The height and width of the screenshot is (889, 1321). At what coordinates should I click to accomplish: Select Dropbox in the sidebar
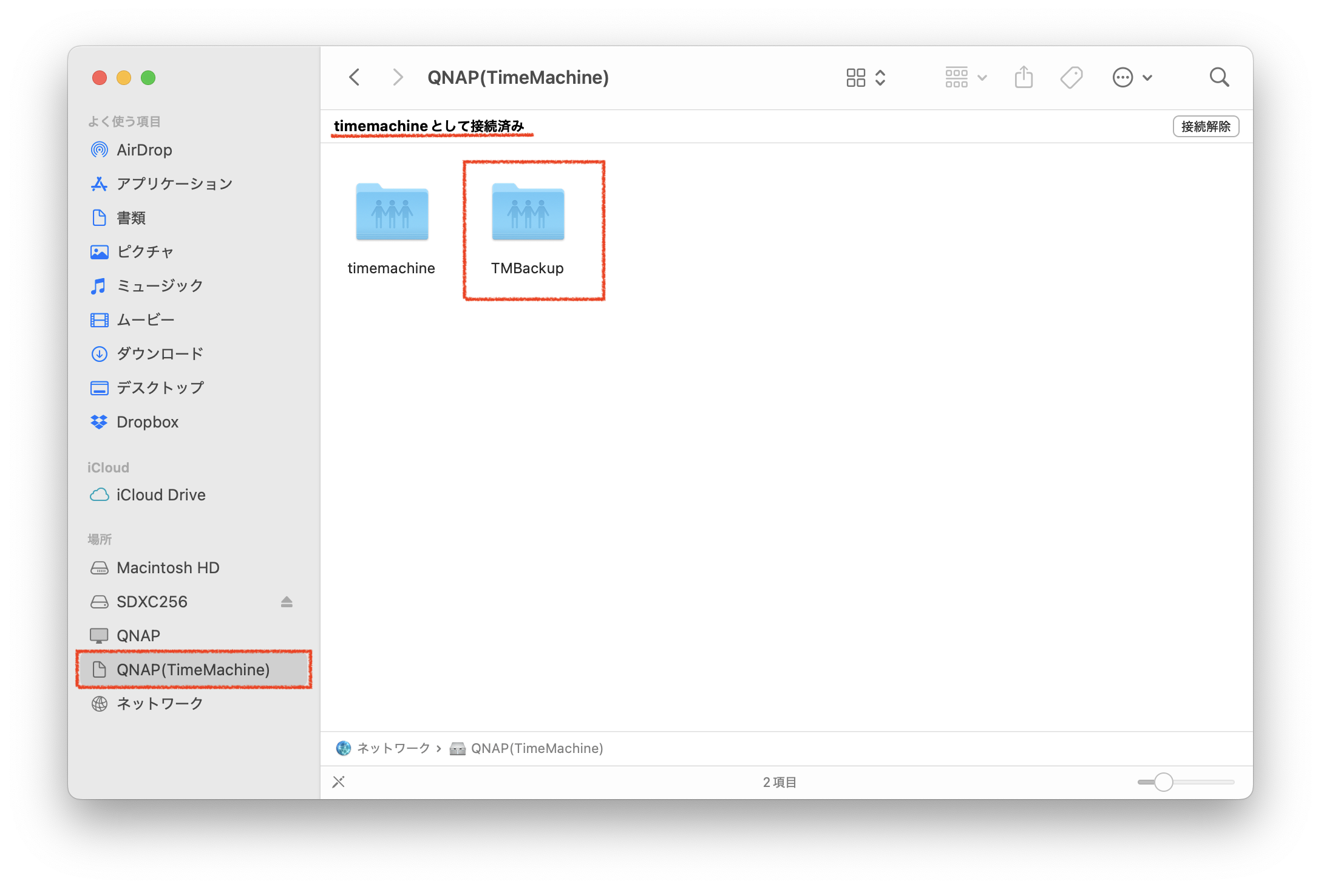147,422
